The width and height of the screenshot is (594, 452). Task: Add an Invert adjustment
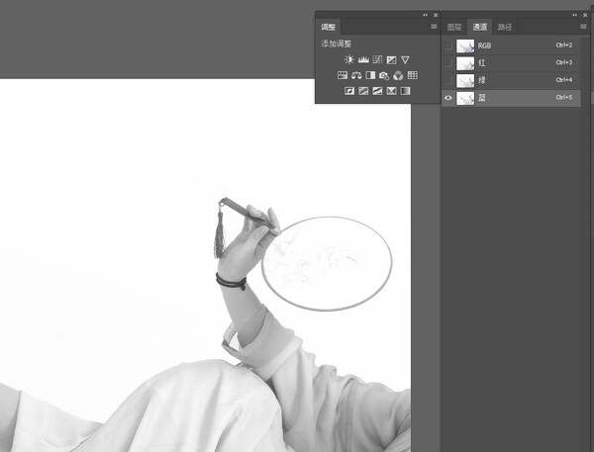tap(349, 91)
